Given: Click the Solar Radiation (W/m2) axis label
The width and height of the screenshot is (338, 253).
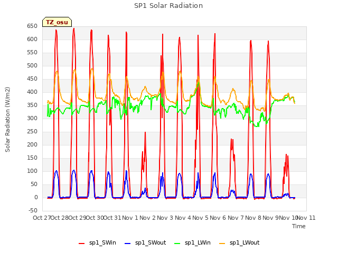Looking at the screenshot, I should click(x=7, y=120).
